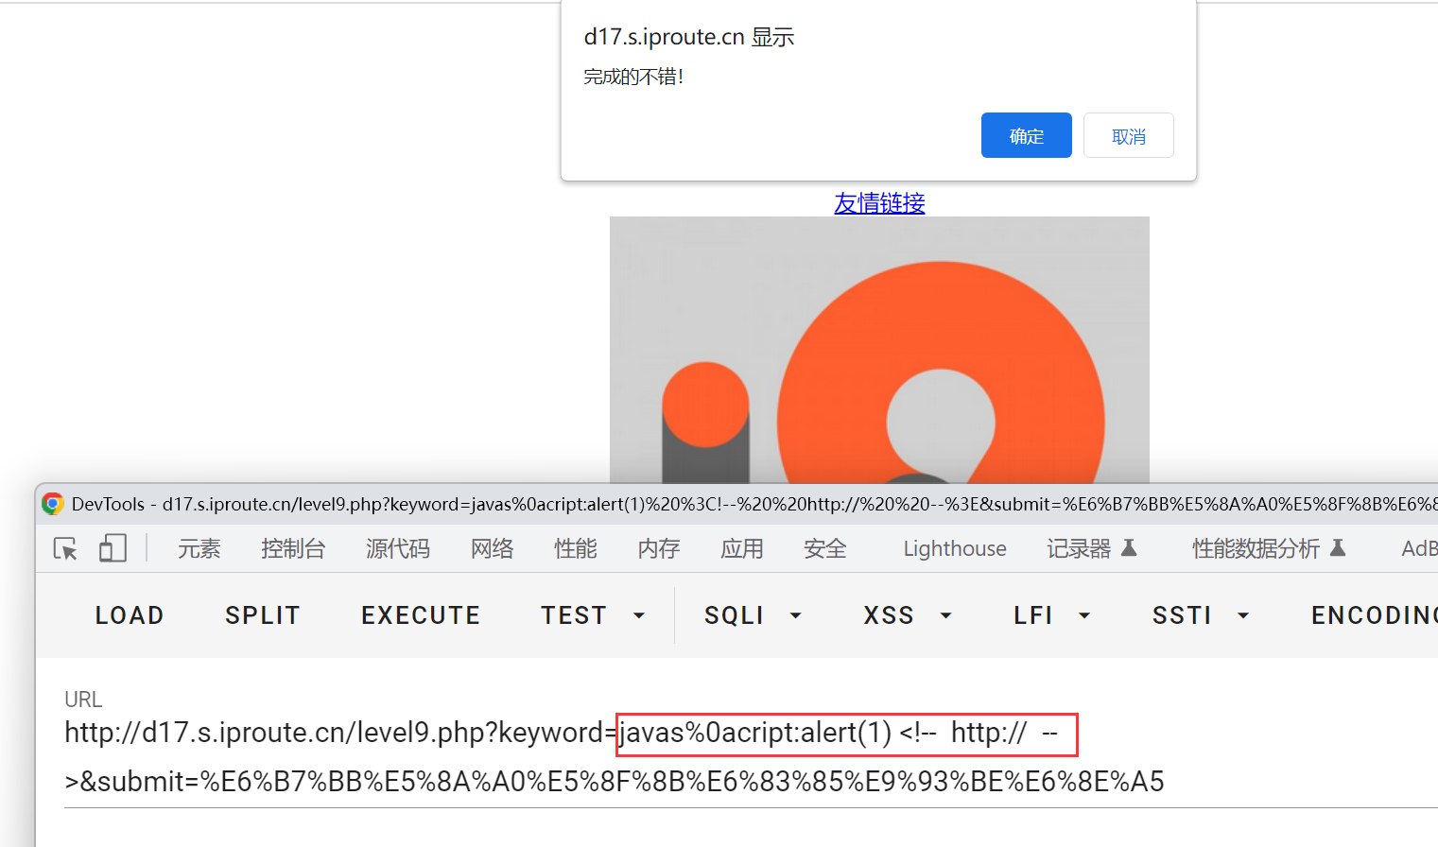Expand the SSTI dropdown menu
The width and height of the screenshot is (1438, 847).
[1201, 615]
